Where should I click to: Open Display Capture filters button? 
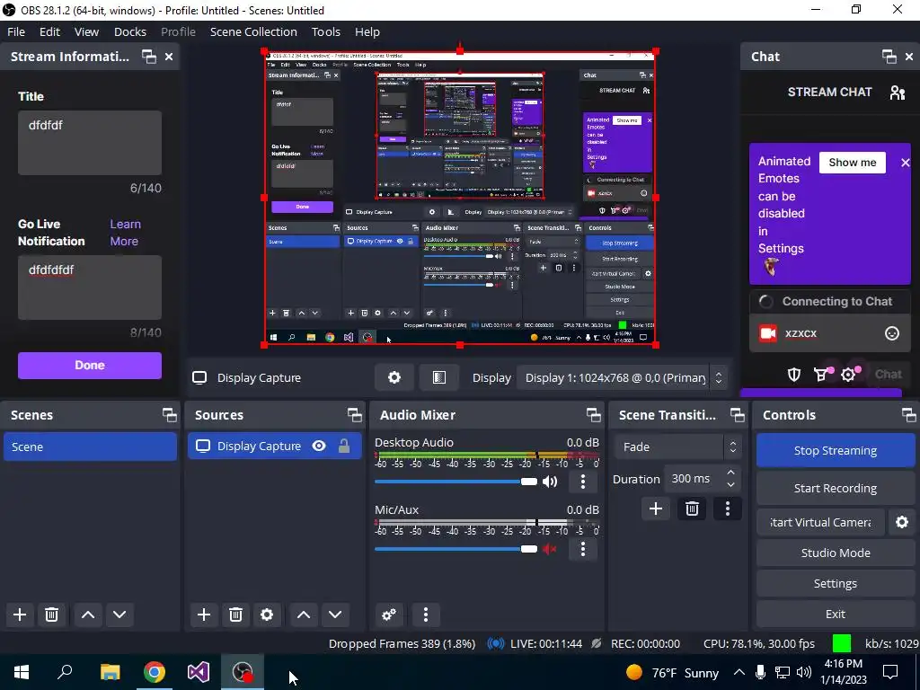point(438,377)
